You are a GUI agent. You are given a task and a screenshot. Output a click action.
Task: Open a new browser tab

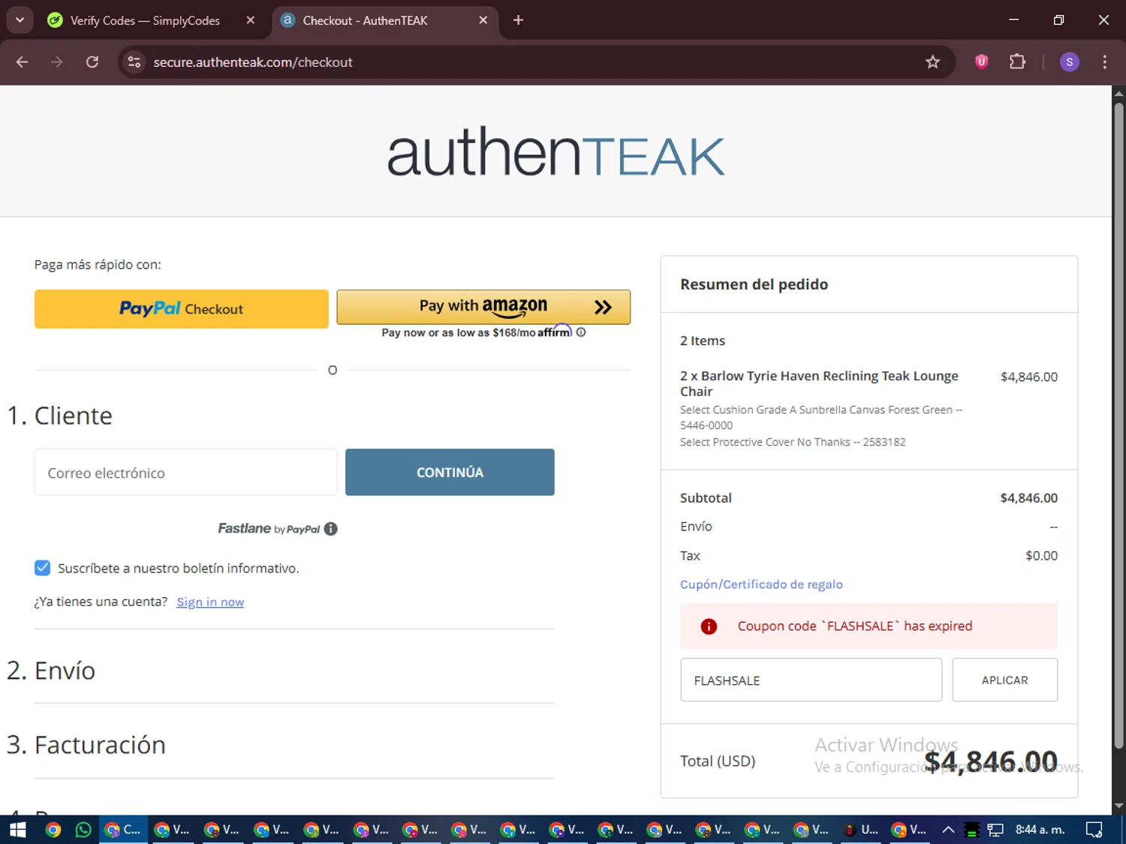518,20
